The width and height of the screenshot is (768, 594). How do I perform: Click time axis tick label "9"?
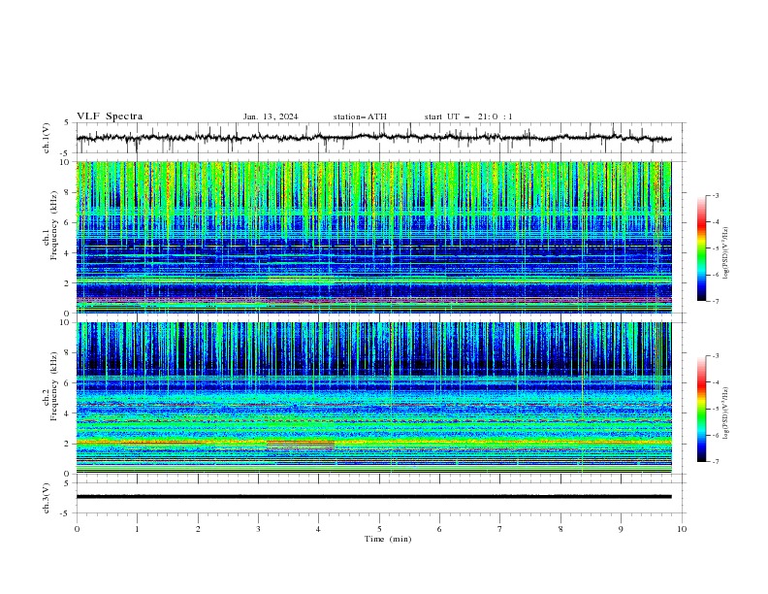pyautogui.click(x=621, y=529)
